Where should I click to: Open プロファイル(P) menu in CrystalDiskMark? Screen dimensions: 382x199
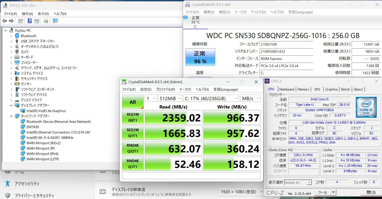tap(165, 90)
